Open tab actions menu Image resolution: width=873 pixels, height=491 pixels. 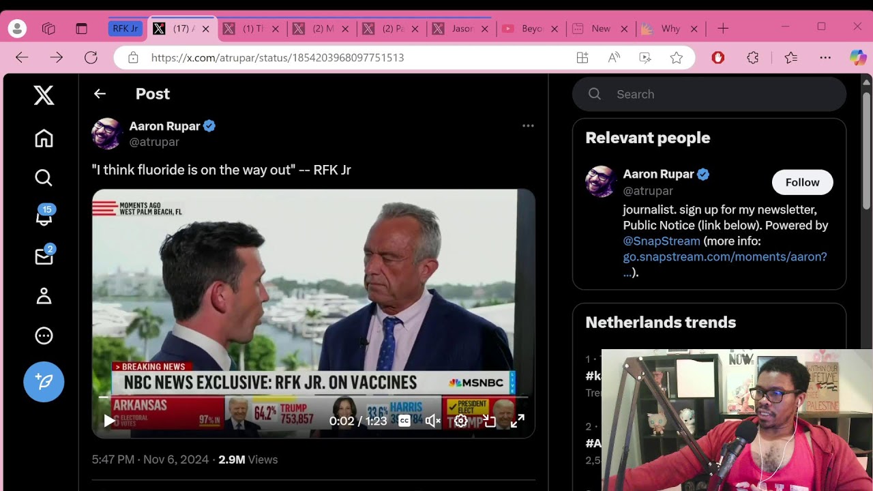(82, 29)
